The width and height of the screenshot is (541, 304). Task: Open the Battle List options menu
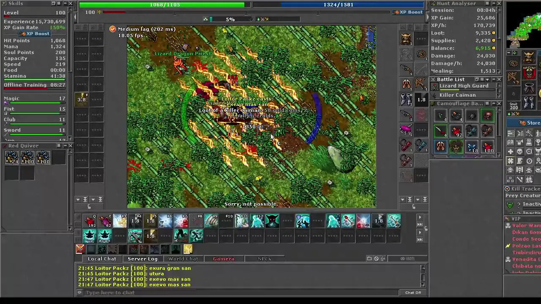[x=482, y=79]
